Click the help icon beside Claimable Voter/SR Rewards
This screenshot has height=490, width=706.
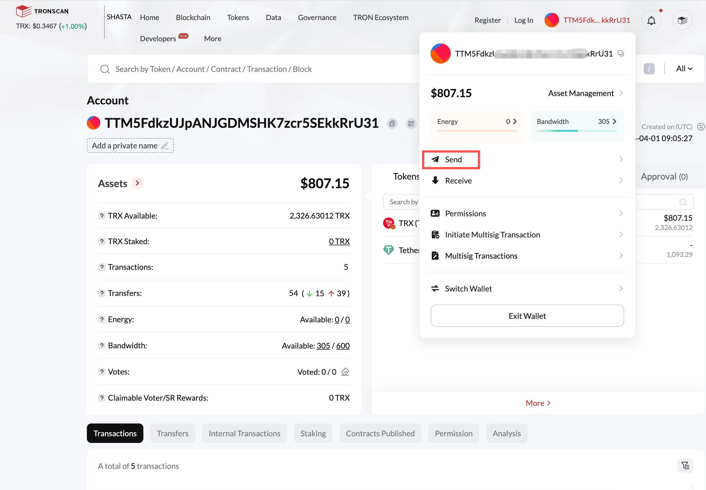(102, 398)
